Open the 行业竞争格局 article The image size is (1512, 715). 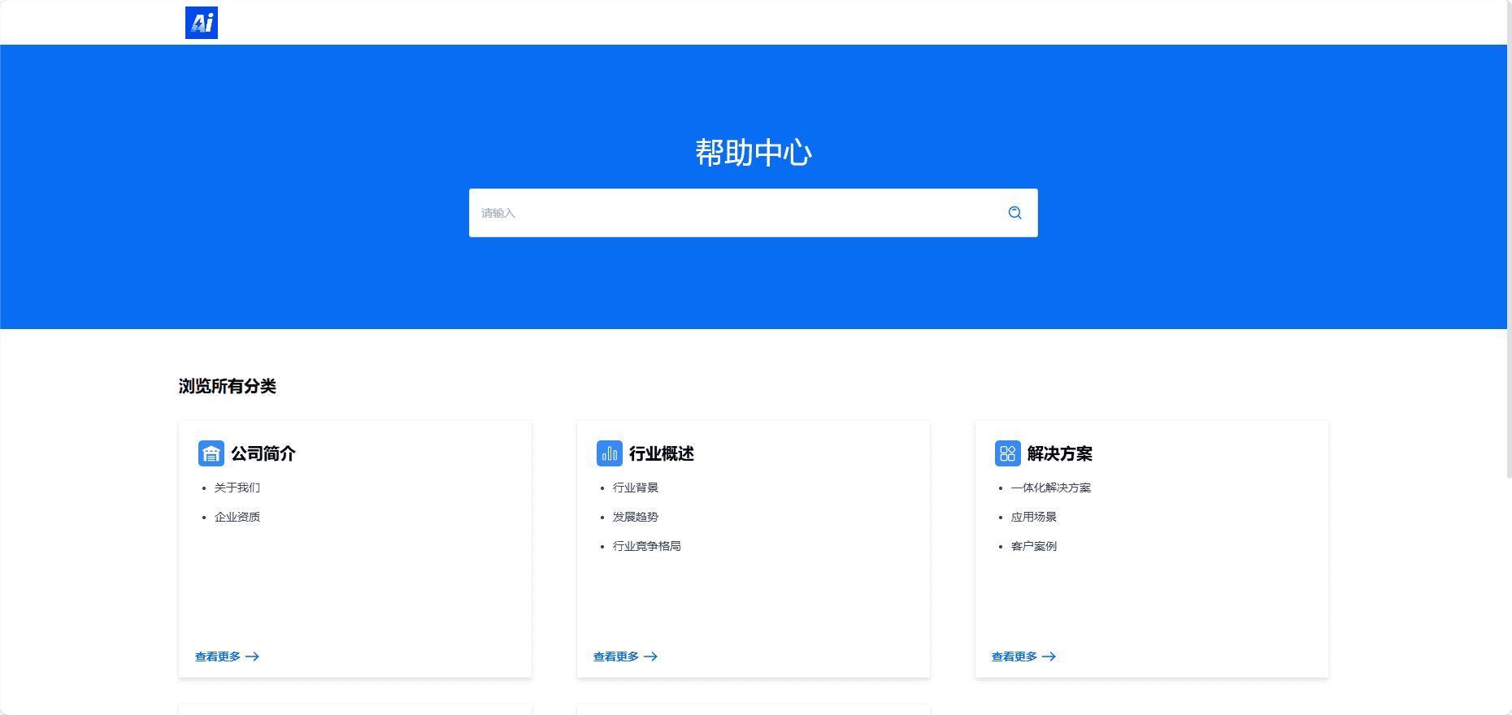pos(647,546)
